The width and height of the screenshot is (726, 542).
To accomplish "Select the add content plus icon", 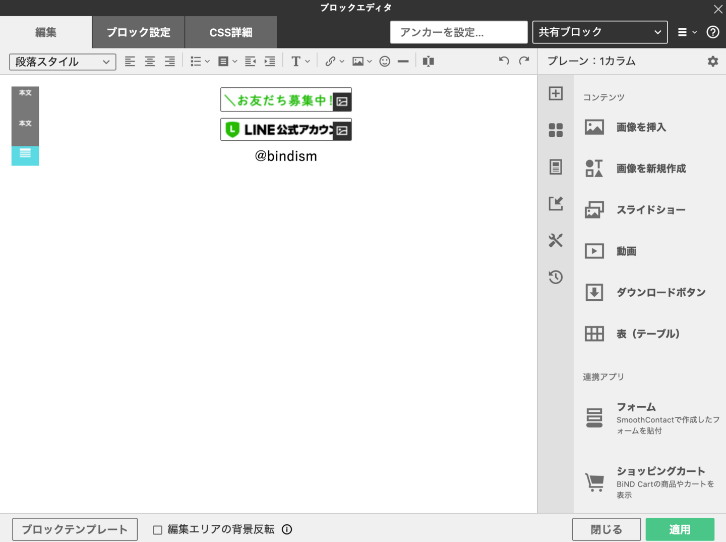I will (x=556, y=93).
